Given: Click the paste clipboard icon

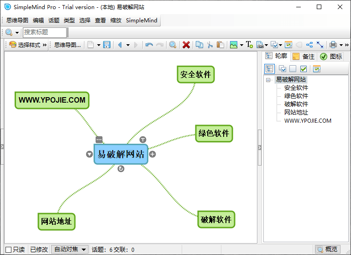Looking at the screenshot, I should coord(220,45).
